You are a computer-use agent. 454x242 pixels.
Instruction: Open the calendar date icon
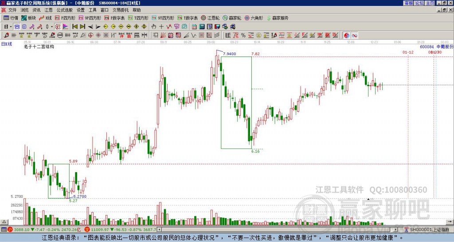click(x=194, y=27)
